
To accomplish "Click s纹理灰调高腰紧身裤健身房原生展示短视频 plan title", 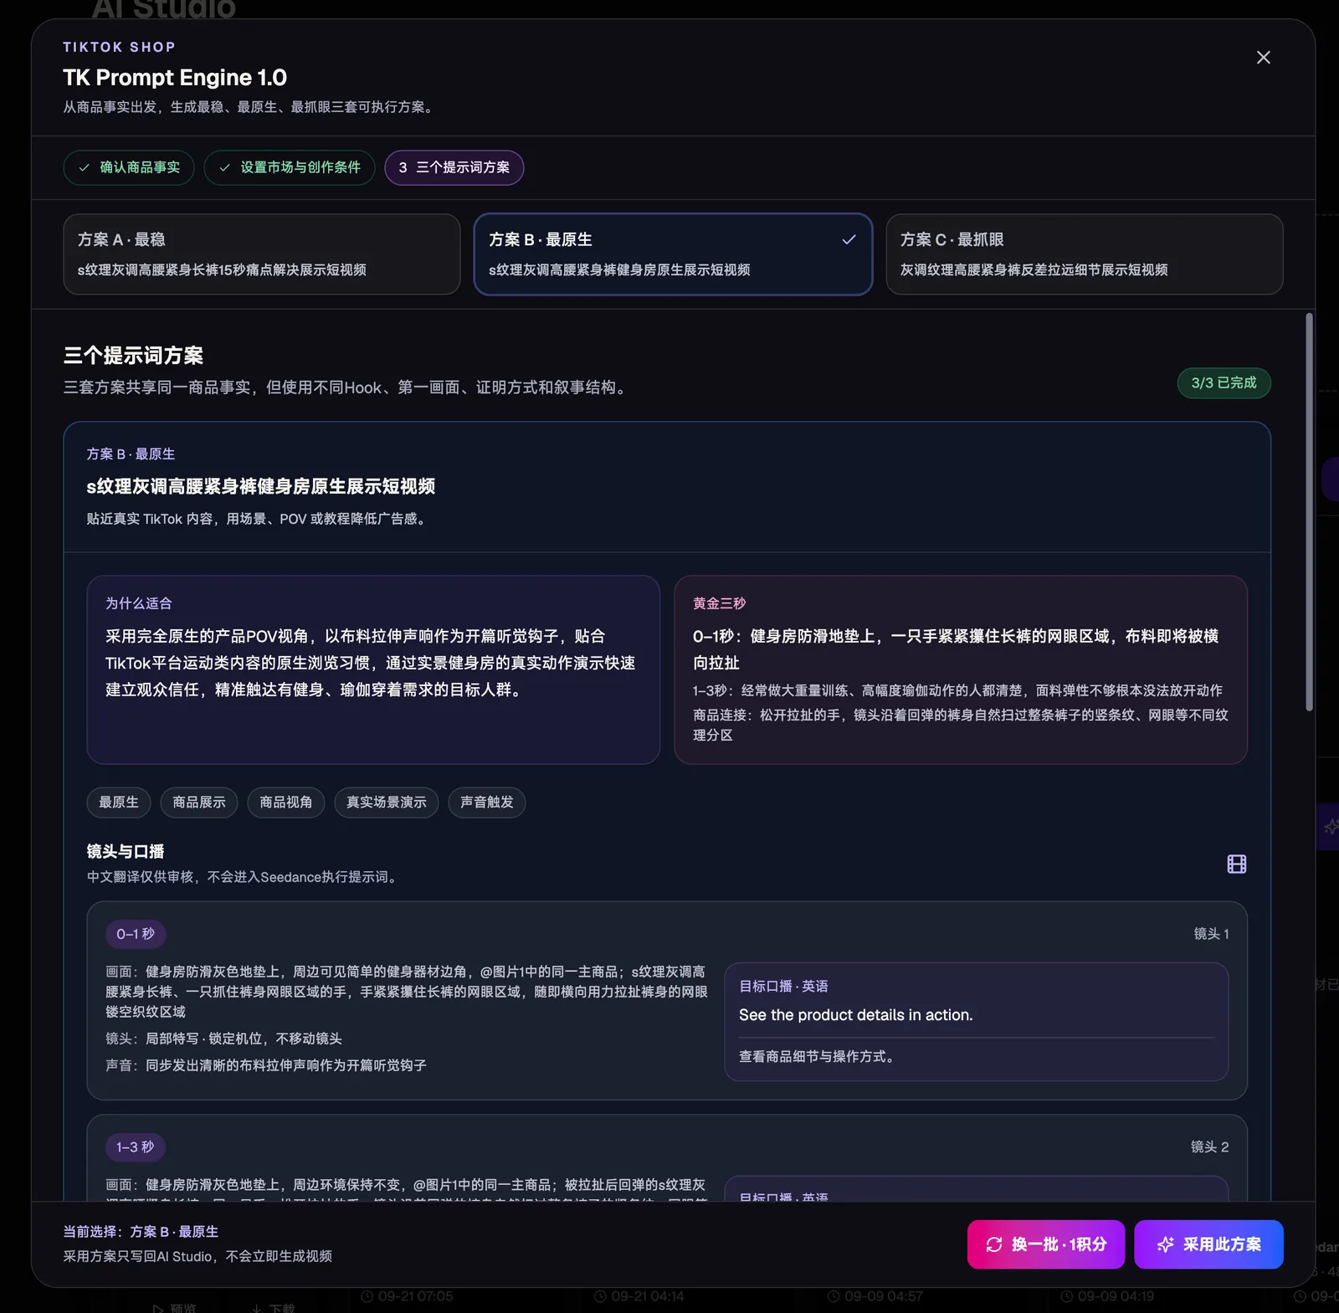I will pos(261,487).
